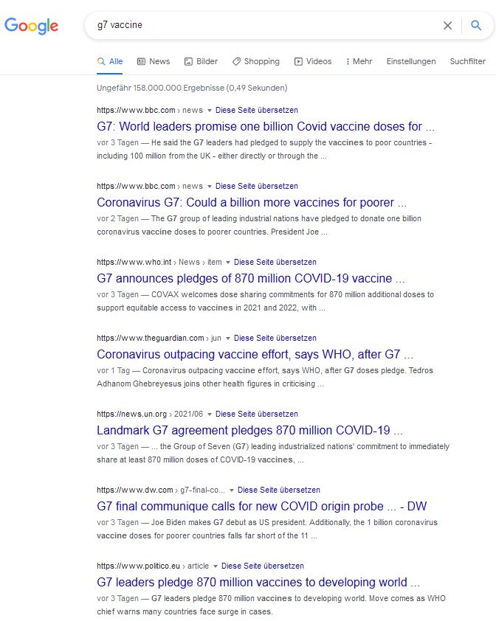
Task: Open BBC result about one billion doses
Action: (265, 126)
